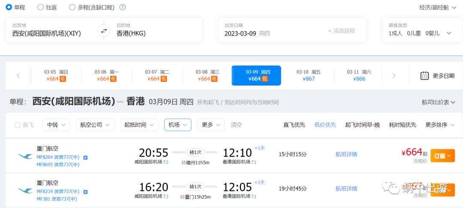Sort by 低价优先
The width and height of the screenshot is (463, 208).
tap(325, 125)
